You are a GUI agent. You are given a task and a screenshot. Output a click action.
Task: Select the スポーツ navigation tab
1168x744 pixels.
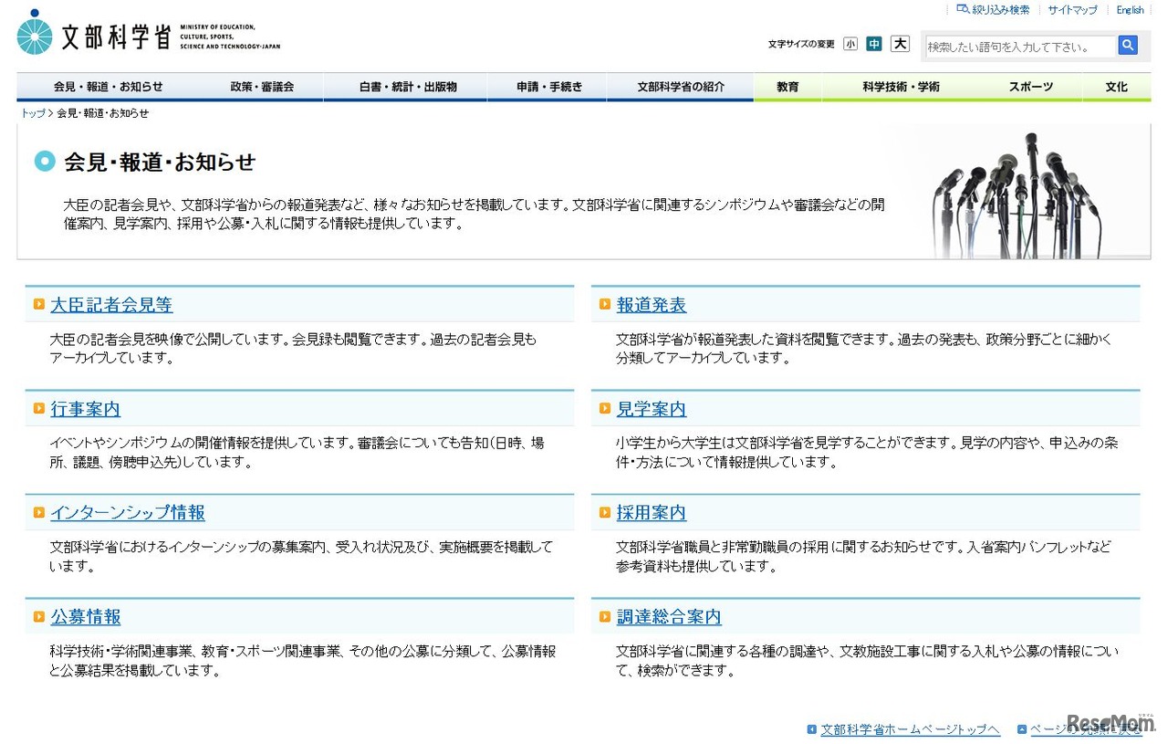pos(1030,87)
